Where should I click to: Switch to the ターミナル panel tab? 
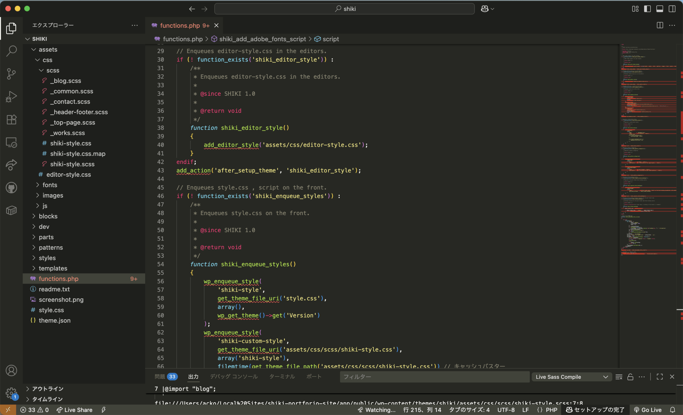tap(282, 377)
